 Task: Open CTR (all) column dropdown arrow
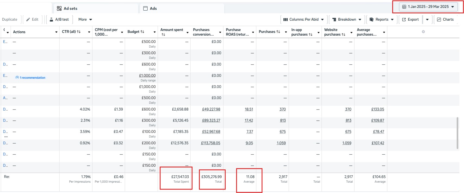(x=89, y=32)
